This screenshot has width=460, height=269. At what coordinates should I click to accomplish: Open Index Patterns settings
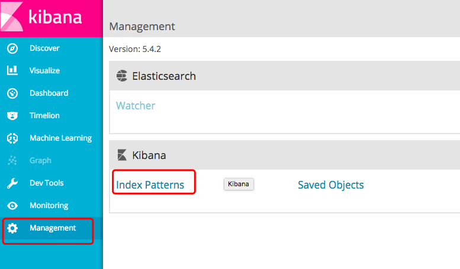(150, 185)
